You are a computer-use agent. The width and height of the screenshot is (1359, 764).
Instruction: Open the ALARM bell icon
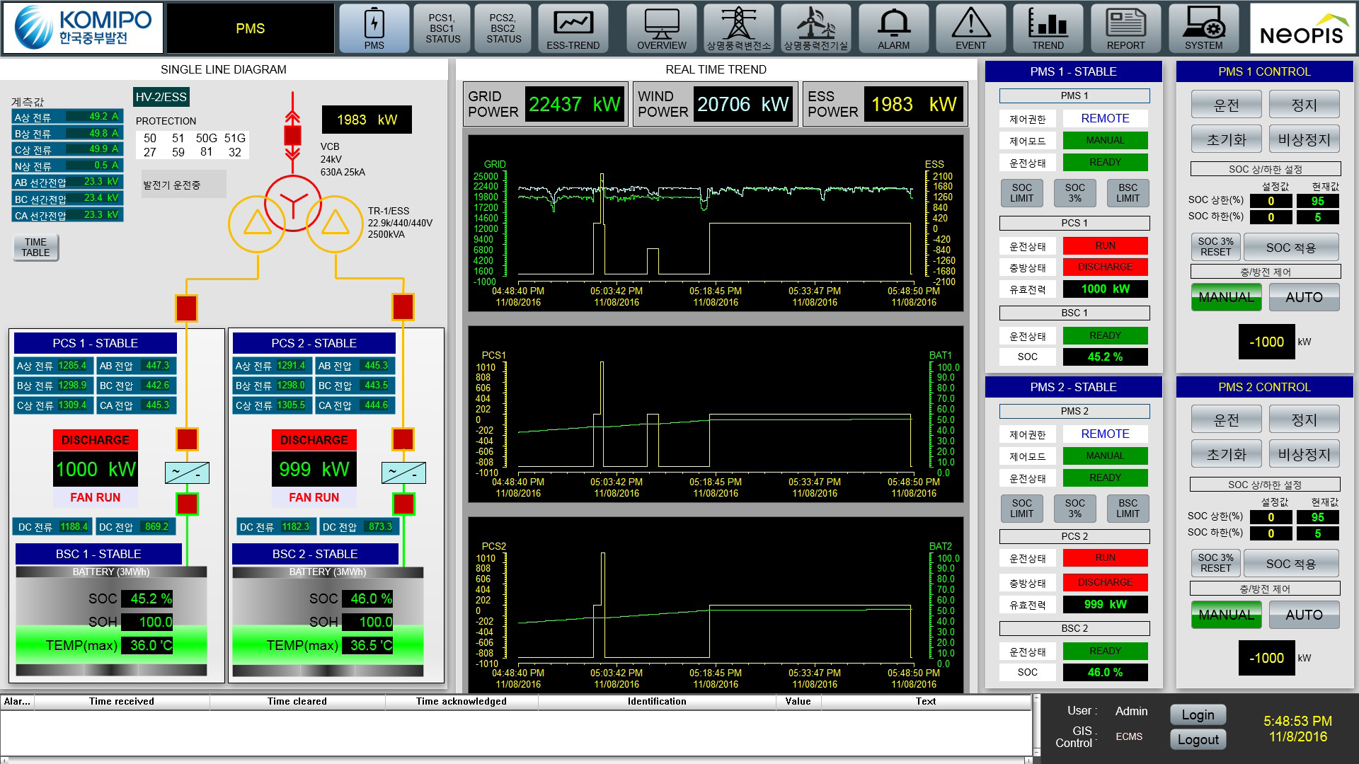click(893, 28)
